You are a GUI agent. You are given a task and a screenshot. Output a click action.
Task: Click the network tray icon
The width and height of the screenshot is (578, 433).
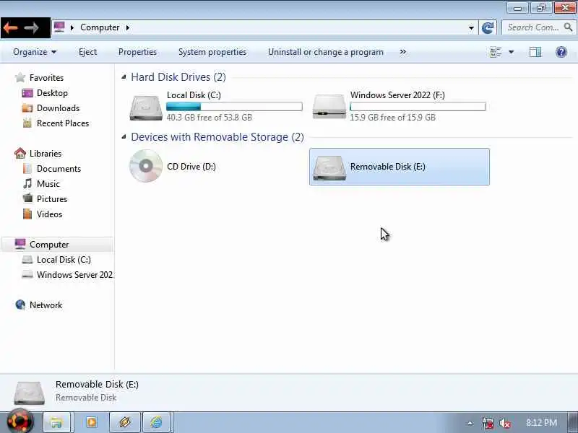click(x=487, y=423)
